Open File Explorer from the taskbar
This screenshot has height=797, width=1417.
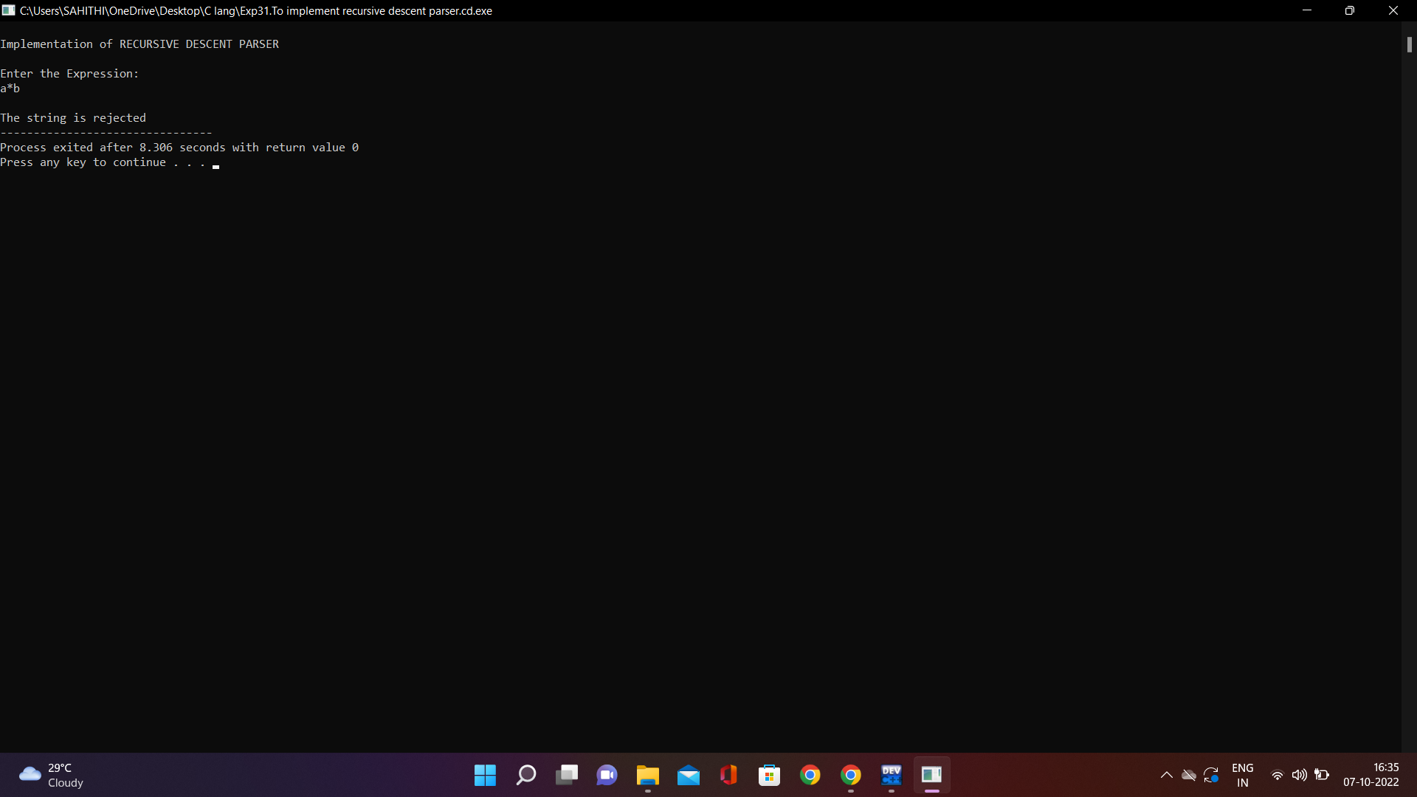click(647, 775)
